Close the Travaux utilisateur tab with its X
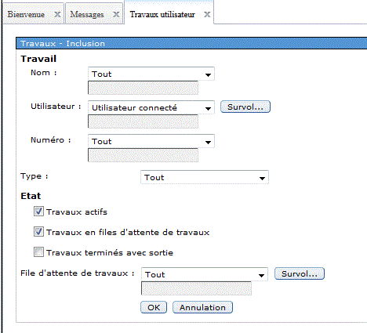367x333 pixels. pyautogui.click(x=207, y=14)
